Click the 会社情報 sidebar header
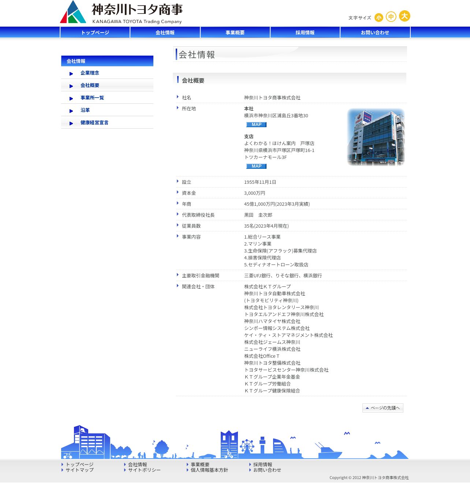This screenshot has width=470, height=486. click(107, 61)
